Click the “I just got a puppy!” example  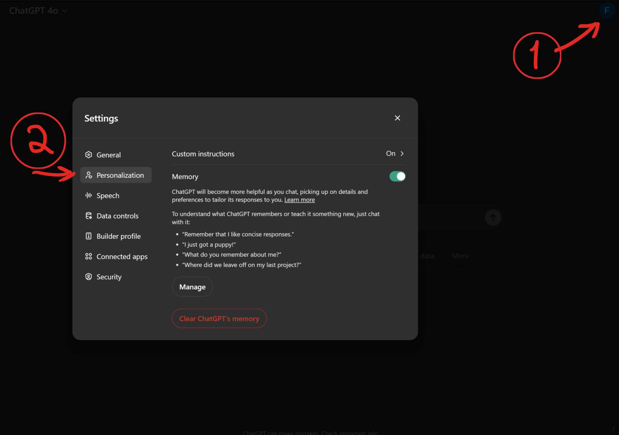[209, 245]
